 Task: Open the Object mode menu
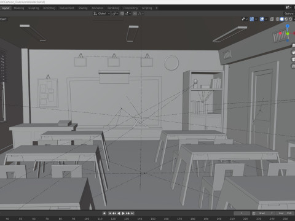3,19
